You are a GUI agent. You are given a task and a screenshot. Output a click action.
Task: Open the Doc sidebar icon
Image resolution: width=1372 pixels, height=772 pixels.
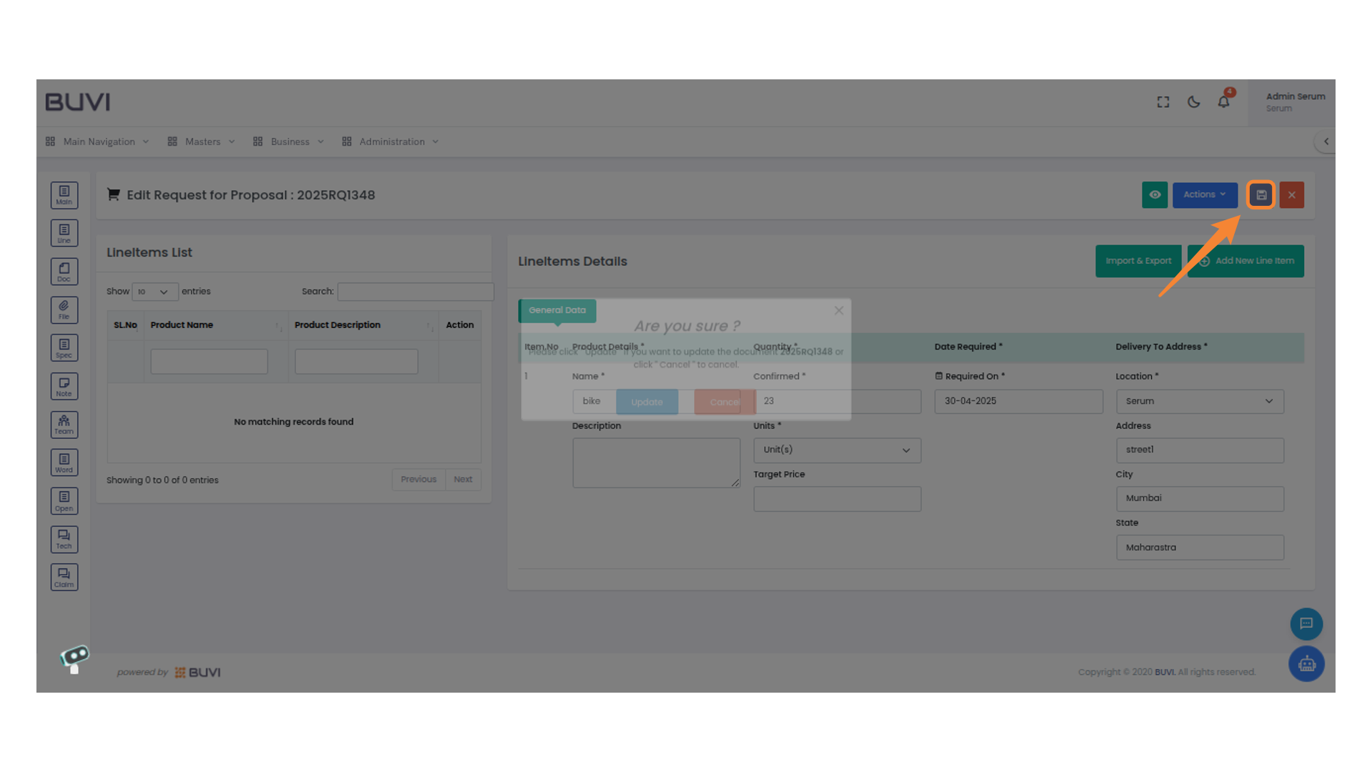(64, 272)
